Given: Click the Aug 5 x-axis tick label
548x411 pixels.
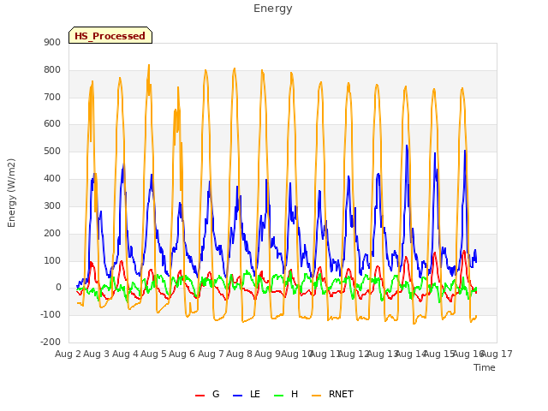Looking at the screenshot, I should pos(153,354).
